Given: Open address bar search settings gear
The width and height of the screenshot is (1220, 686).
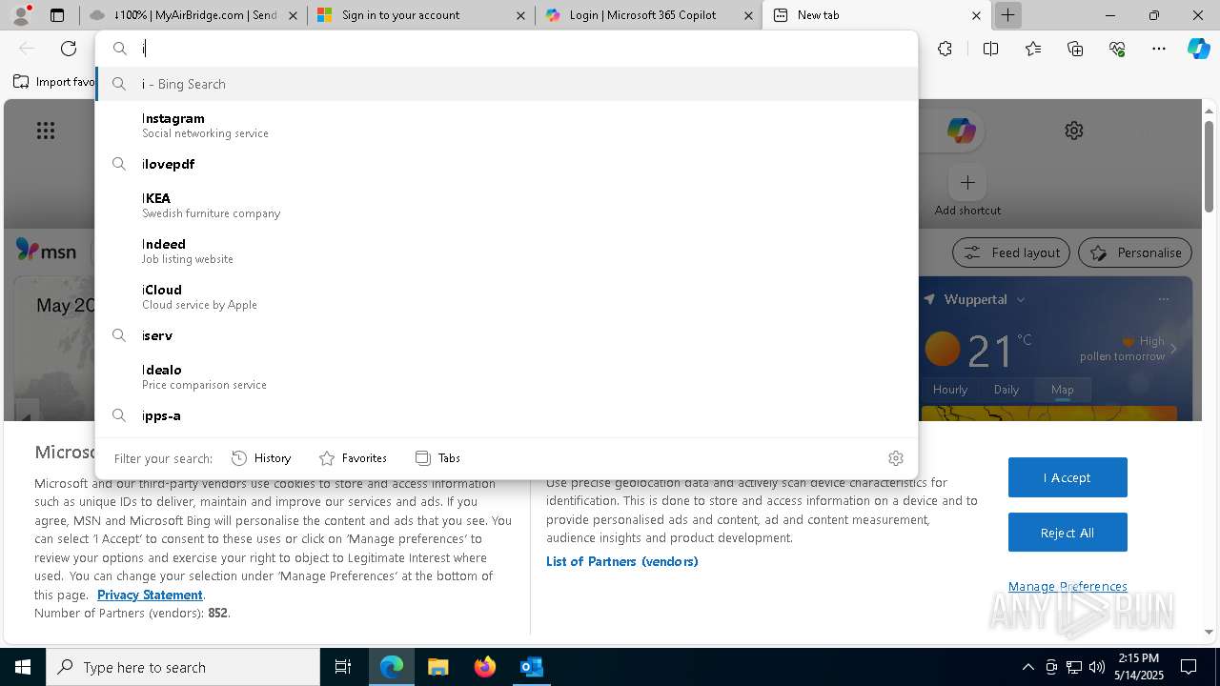Looking at the screenshot, I should coord(895,458).
